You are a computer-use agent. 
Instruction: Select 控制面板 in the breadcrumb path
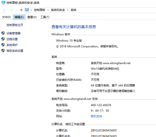(40, 10)
